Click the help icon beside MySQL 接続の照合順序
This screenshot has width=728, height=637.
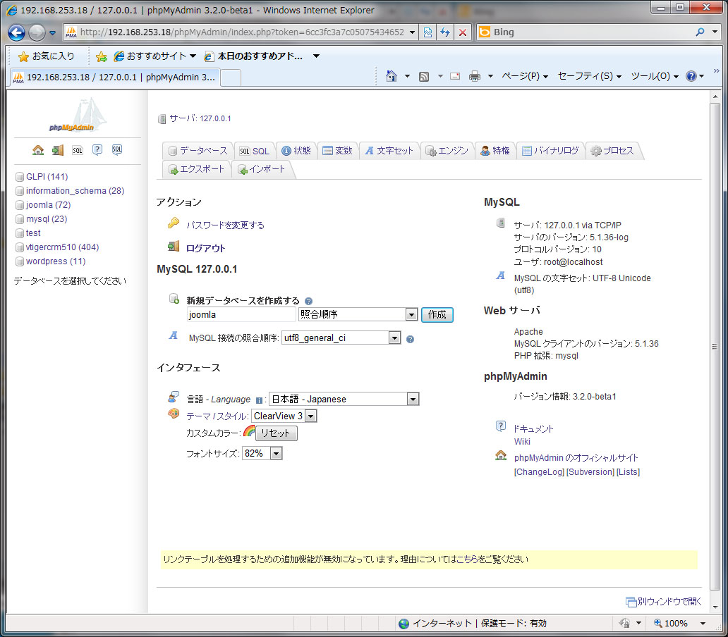pyautogui.click(x=410, y=339)
